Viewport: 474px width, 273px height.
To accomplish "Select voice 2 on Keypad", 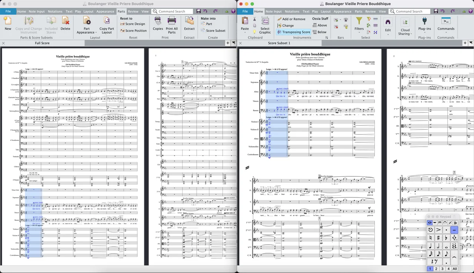I will tap(436, 269).
